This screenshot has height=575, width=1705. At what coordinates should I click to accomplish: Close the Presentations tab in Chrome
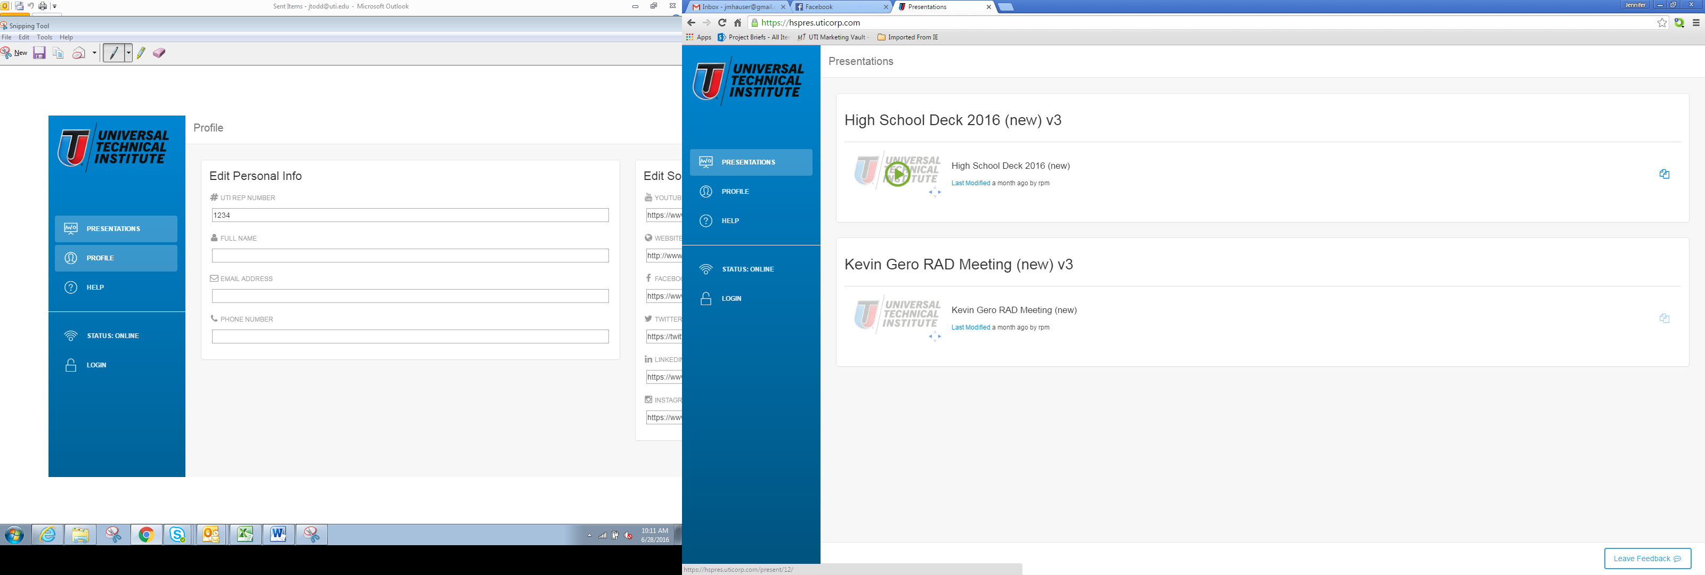coord(989,6)
